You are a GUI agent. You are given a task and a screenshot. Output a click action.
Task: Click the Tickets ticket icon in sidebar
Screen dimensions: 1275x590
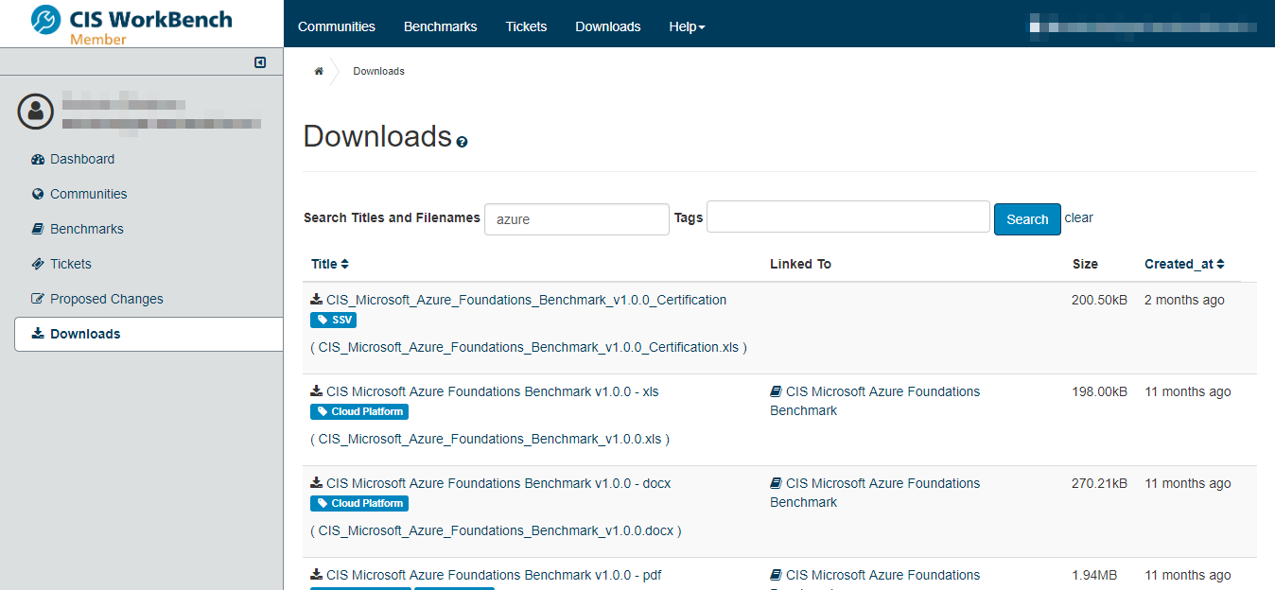click(38, 264)
